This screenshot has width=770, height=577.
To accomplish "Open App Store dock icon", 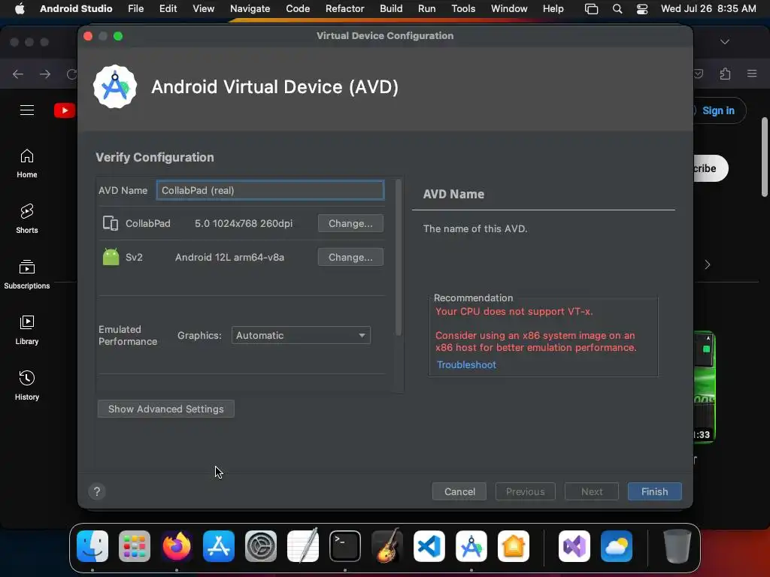I will click(219, 546).
